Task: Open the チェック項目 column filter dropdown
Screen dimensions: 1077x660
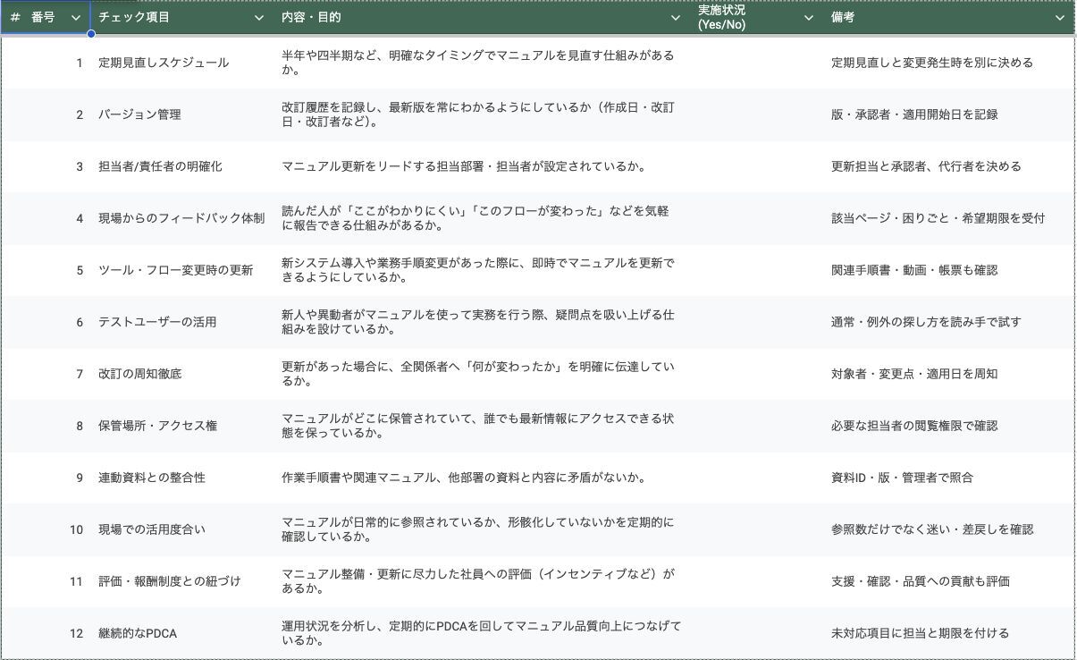Action: [x=259, y=17]
